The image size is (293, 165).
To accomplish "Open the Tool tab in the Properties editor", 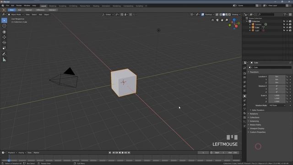I will coord(244,68).
